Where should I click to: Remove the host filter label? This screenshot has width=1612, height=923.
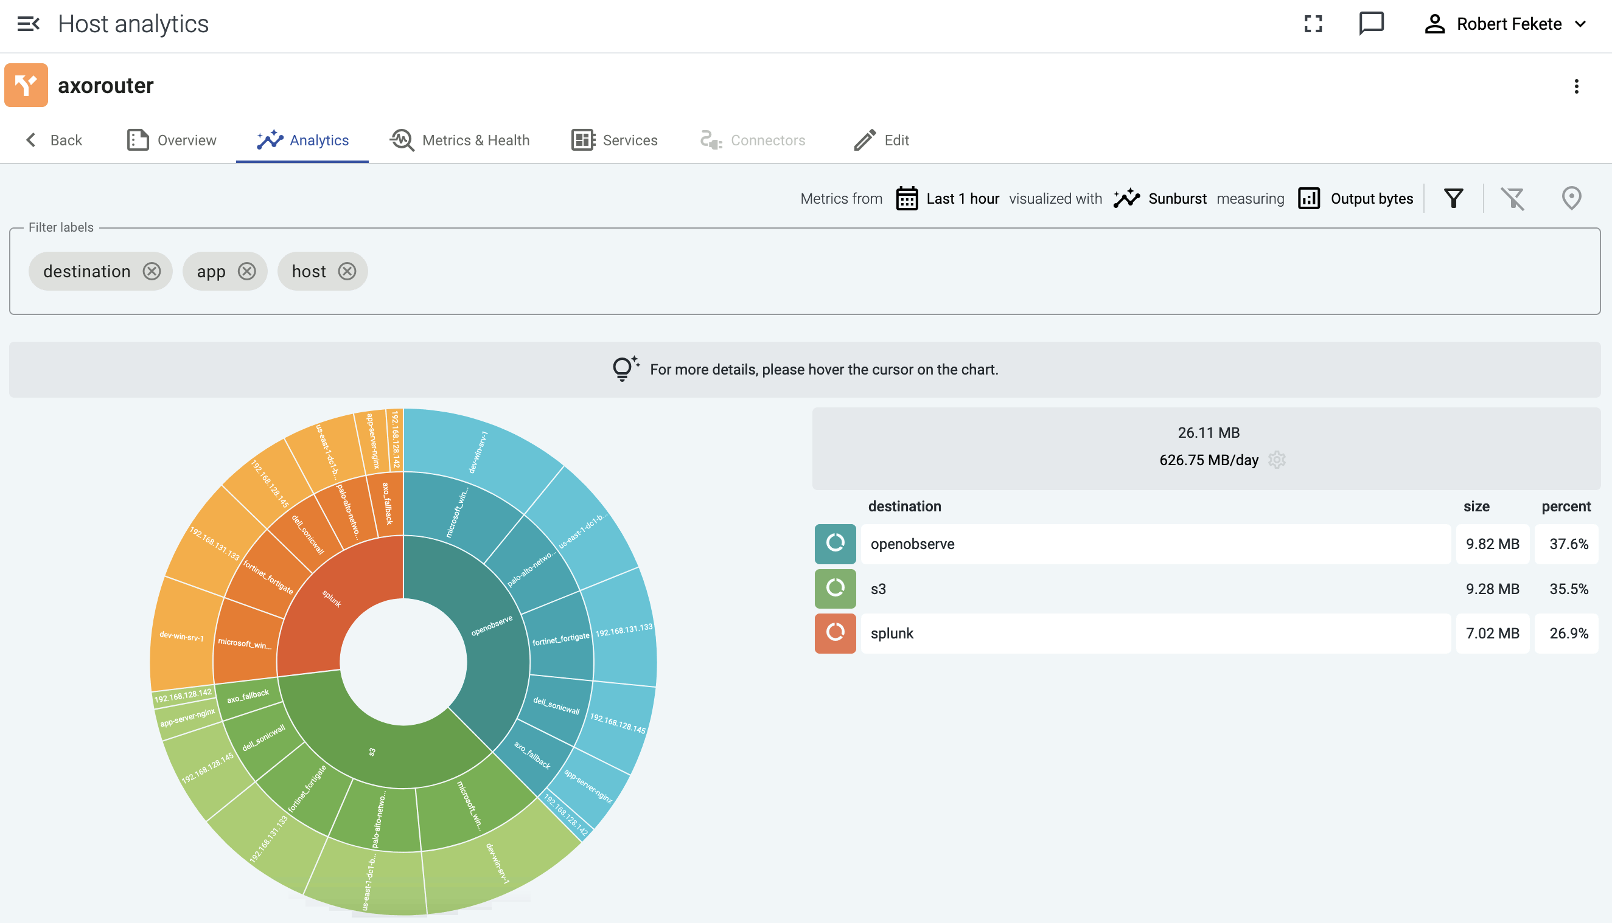coord(347,271)
